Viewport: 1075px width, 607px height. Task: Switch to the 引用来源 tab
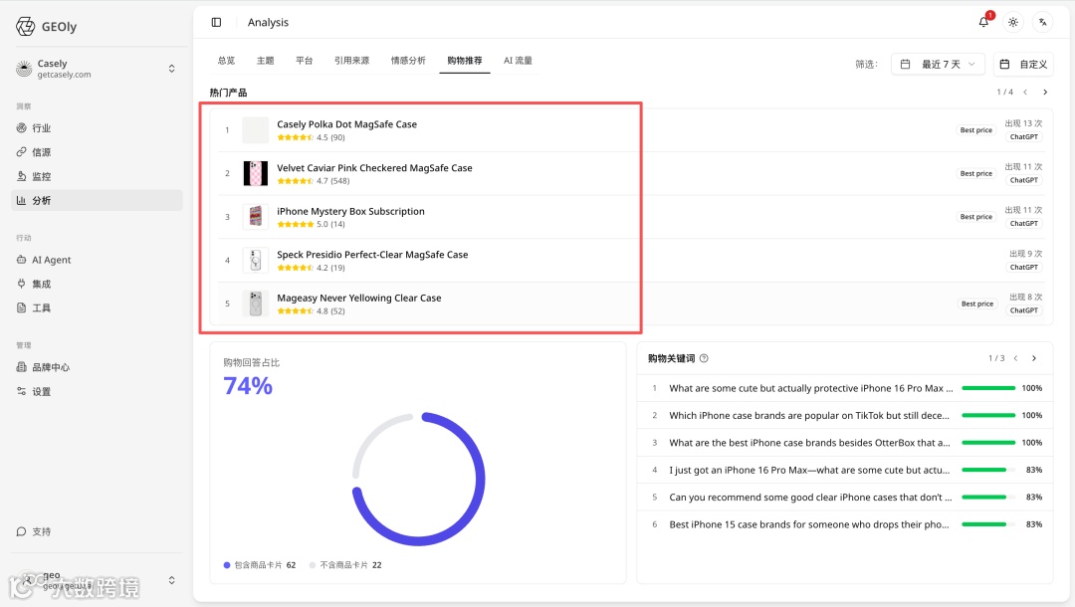coord(351,61)
